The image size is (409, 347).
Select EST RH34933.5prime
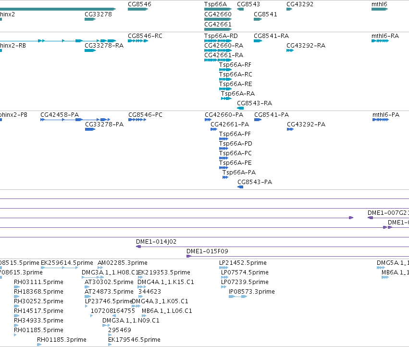point(38,321)
